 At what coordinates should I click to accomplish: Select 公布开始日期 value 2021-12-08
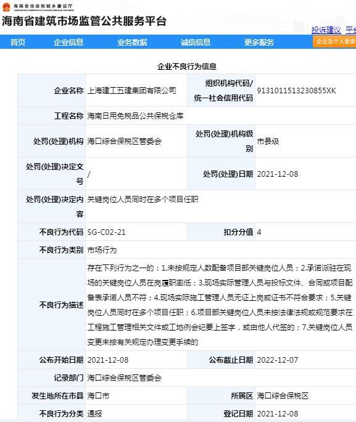coord(108,360)
